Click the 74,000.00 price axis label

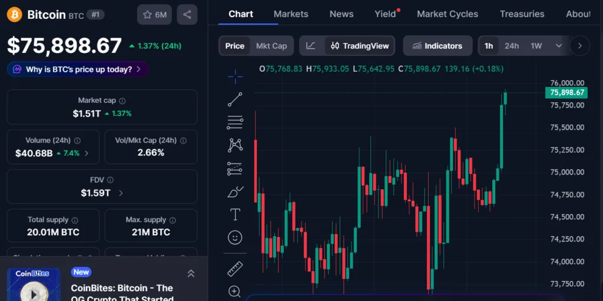tap(567, 262)
